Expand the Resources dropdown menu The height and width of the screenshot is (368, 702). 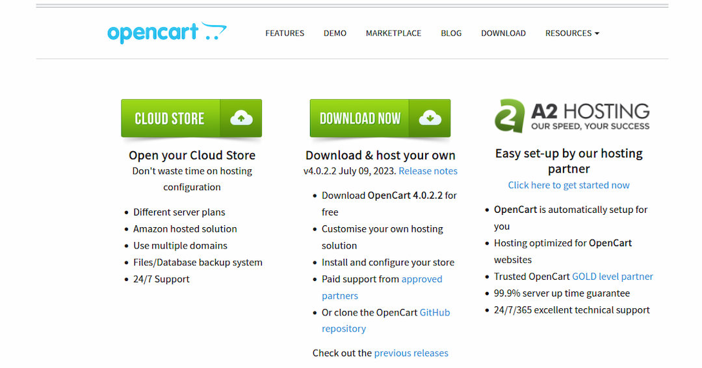(x=572, y=33)
